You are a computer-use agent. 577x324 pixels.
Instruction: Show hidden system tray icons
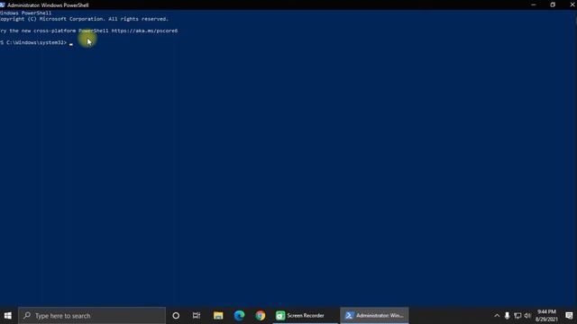tap(497, 316)
